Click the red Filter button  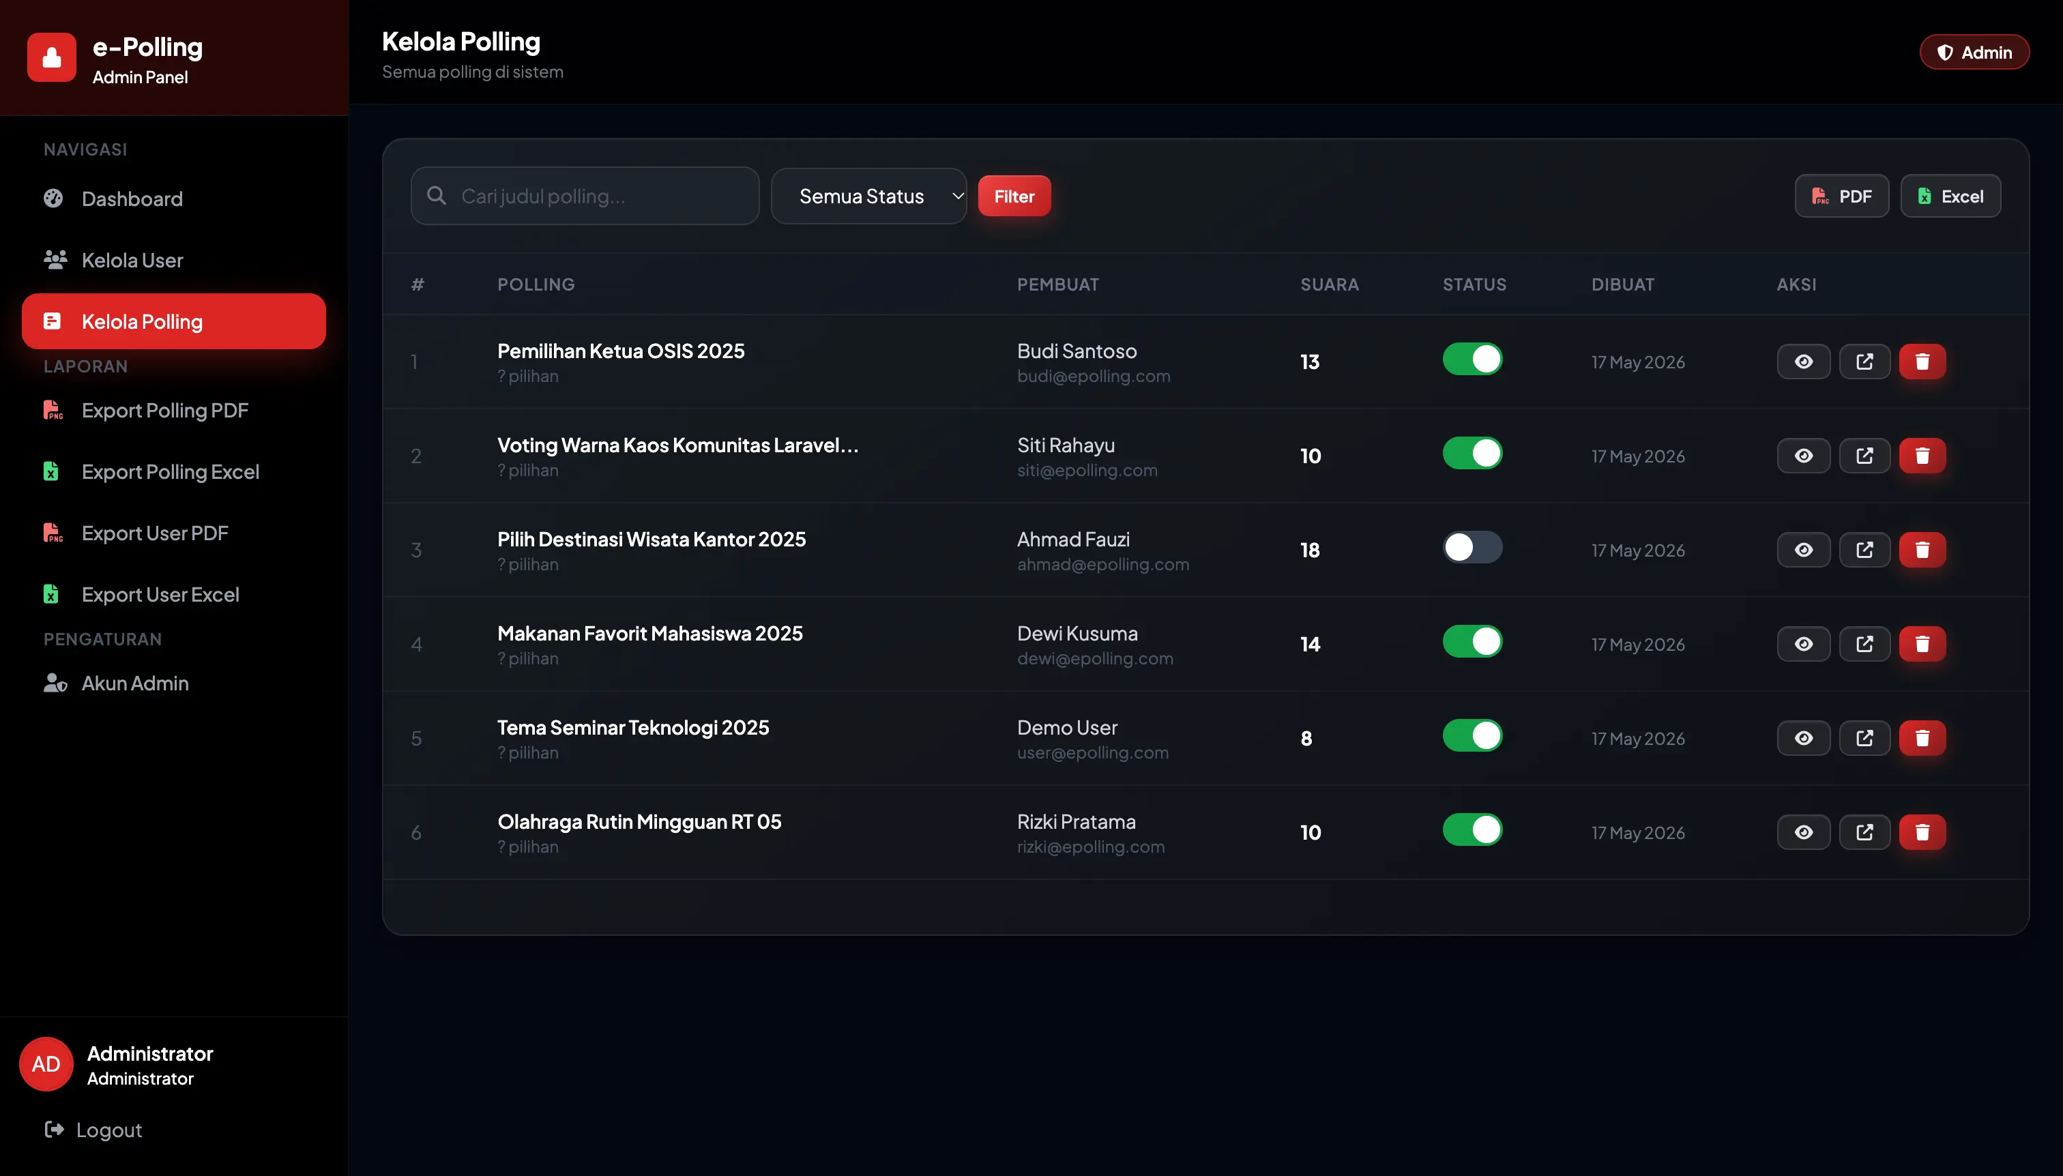(x=1014, y=196)
